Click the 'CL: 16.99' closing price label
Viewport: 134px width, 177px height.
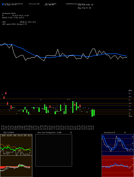[49, 5]
